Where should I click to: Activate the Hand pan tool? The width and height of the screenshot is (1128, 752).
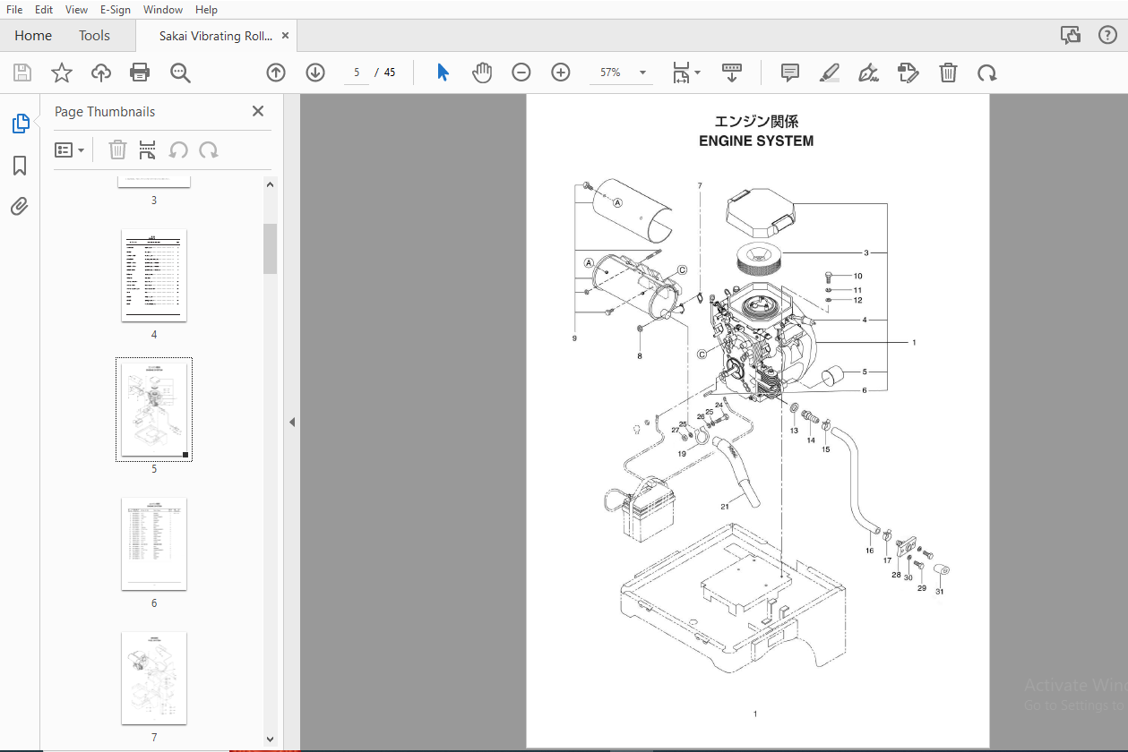[x=482, y=73]
